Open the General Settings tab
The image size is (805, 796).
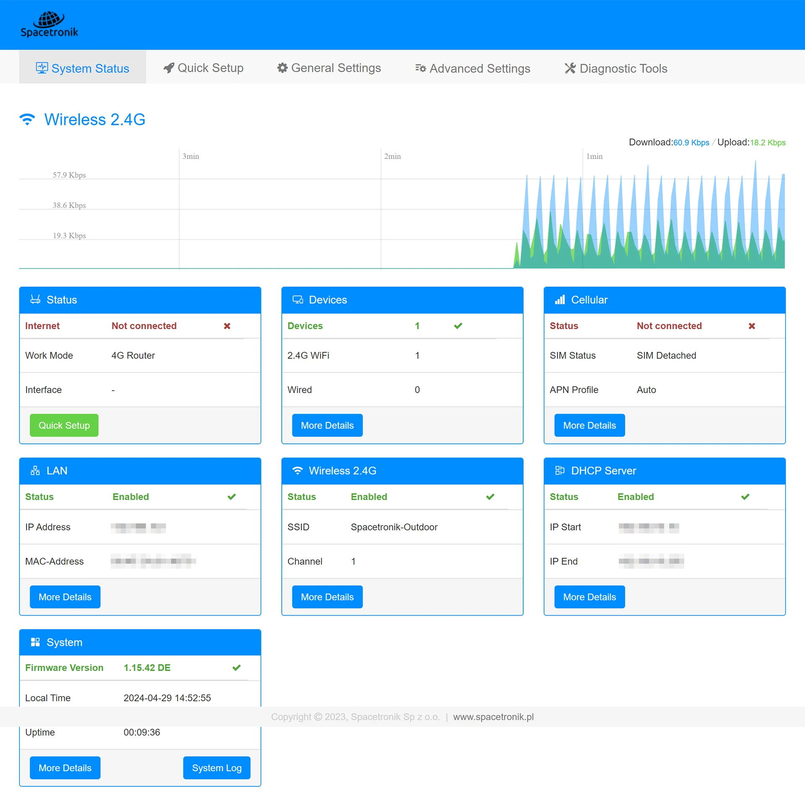[x=329, y=67]
